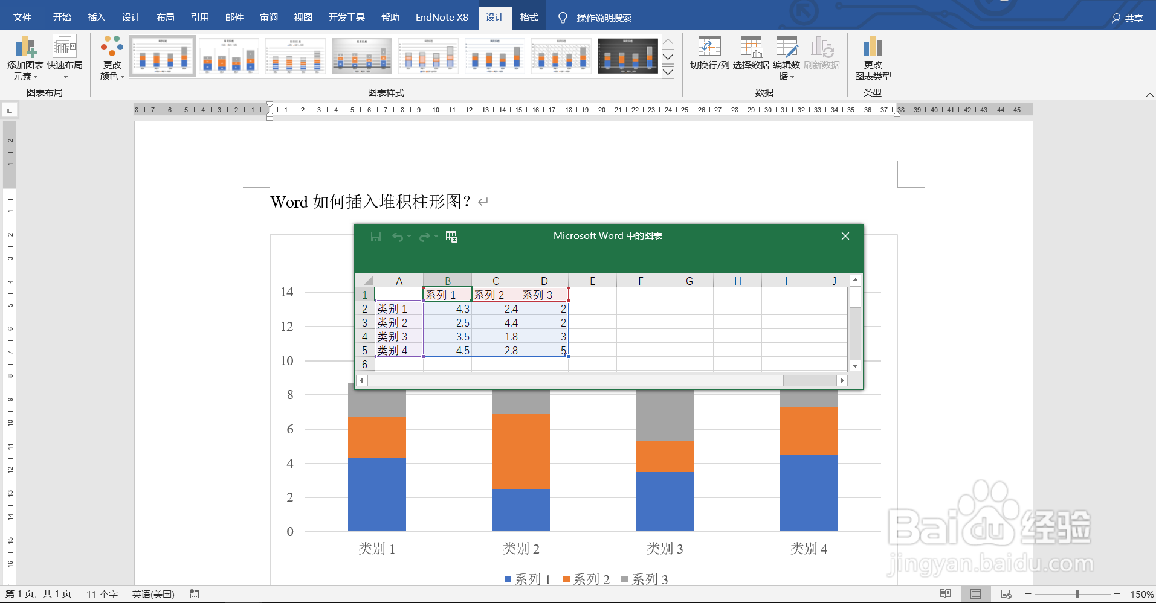Click the Share button

(1128, 18)
